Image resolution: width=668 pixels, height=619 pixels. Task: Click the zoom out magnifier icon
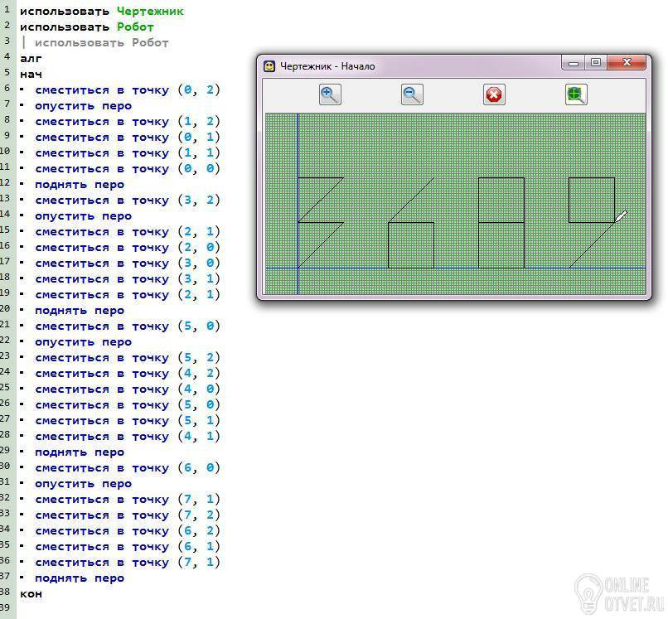coord(412,94)
